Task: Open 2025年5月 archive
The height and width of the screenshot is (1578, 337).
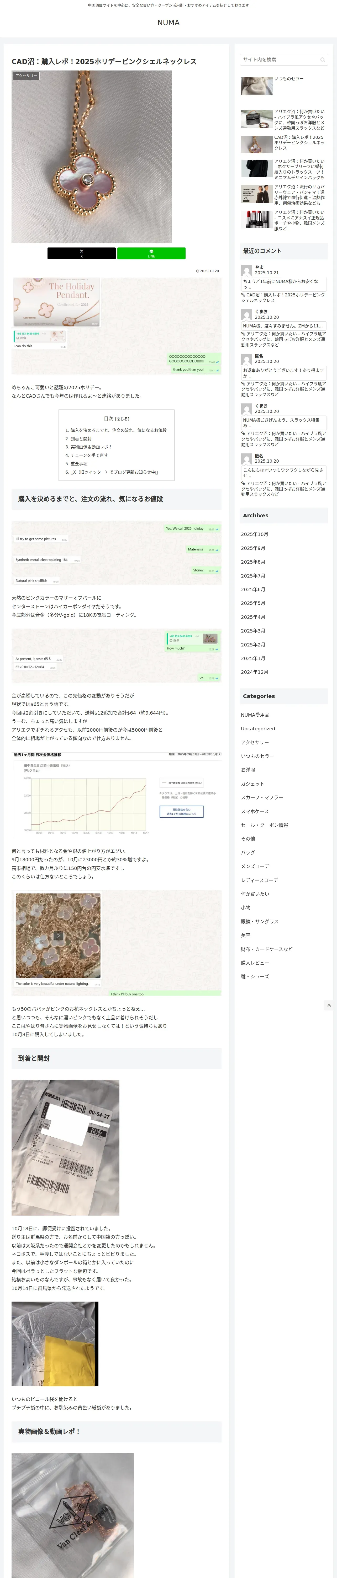Action: (x=253, y=603)
